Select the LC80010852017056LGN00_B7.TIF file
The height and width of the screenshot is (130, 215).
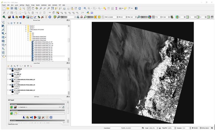coord(43,56)
